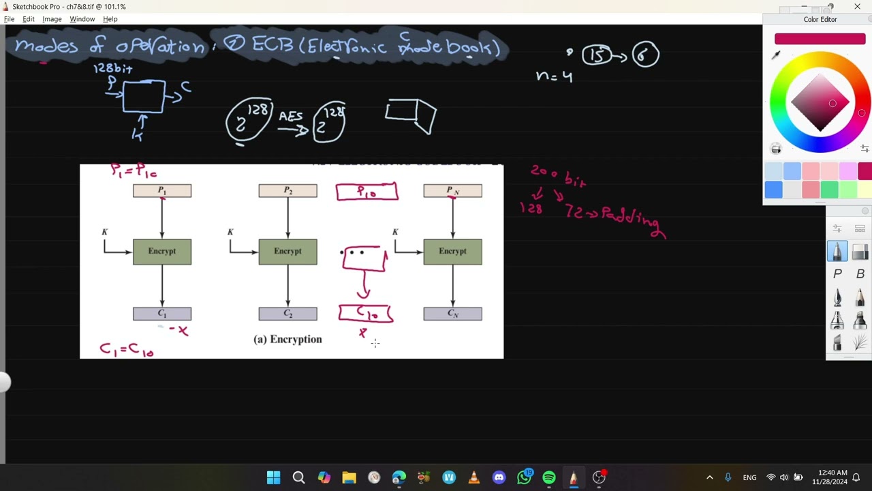Image resolution: width=872 pixels, height=491 pixels.
Task: Open Copilot from the taskbar
Action: (x=324, y=477)
